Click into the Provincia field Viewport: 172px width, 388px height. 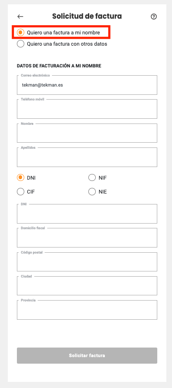coord(87,310)
